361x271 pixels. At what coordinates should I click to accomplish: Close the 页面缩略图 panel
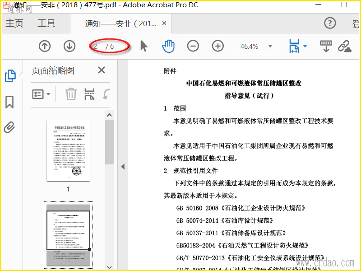tap(102, 70)
